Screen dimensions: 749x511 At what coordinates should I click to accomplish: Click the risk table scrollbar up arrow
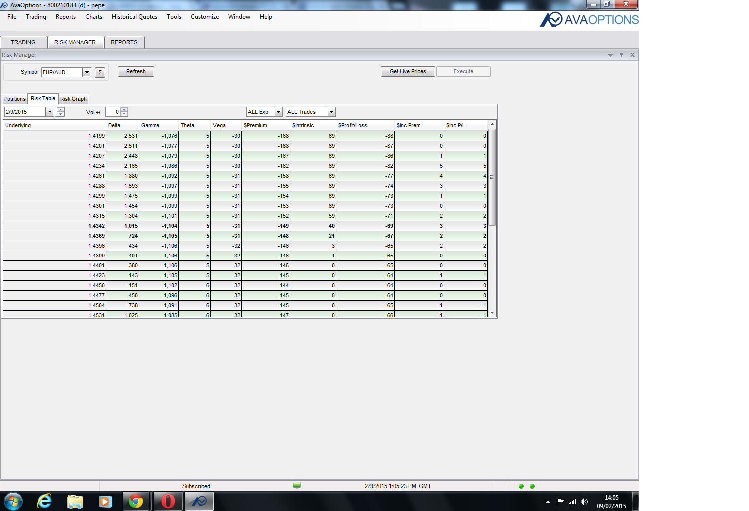click(x=492, y=124)
